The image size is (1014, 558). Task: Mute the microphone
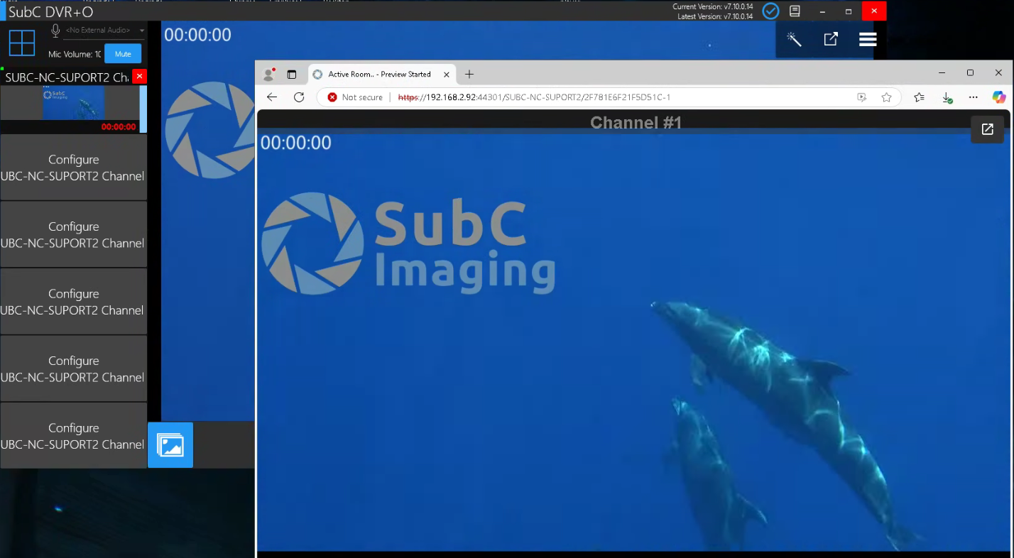point(123,54)
